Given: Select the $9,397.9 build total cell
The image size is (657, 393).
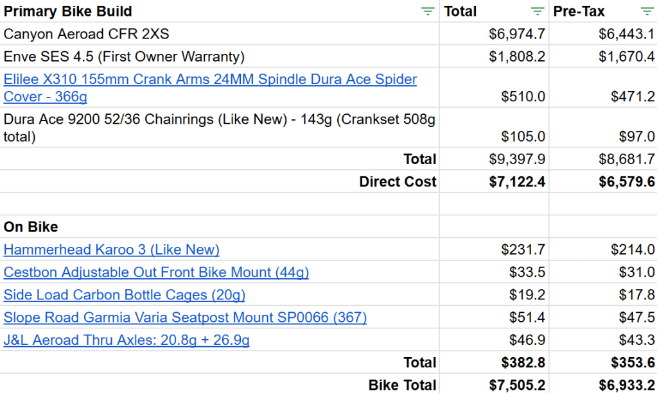Looking at the screenshot, I should 517,159.
